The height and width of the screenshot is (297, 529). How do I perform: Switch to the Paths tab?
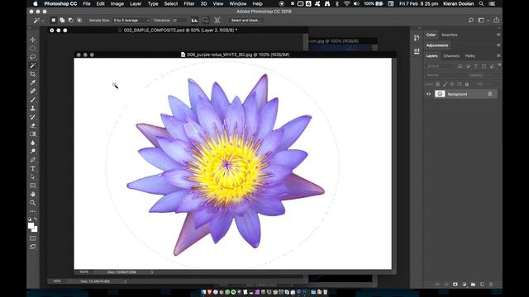click(470, 56)
